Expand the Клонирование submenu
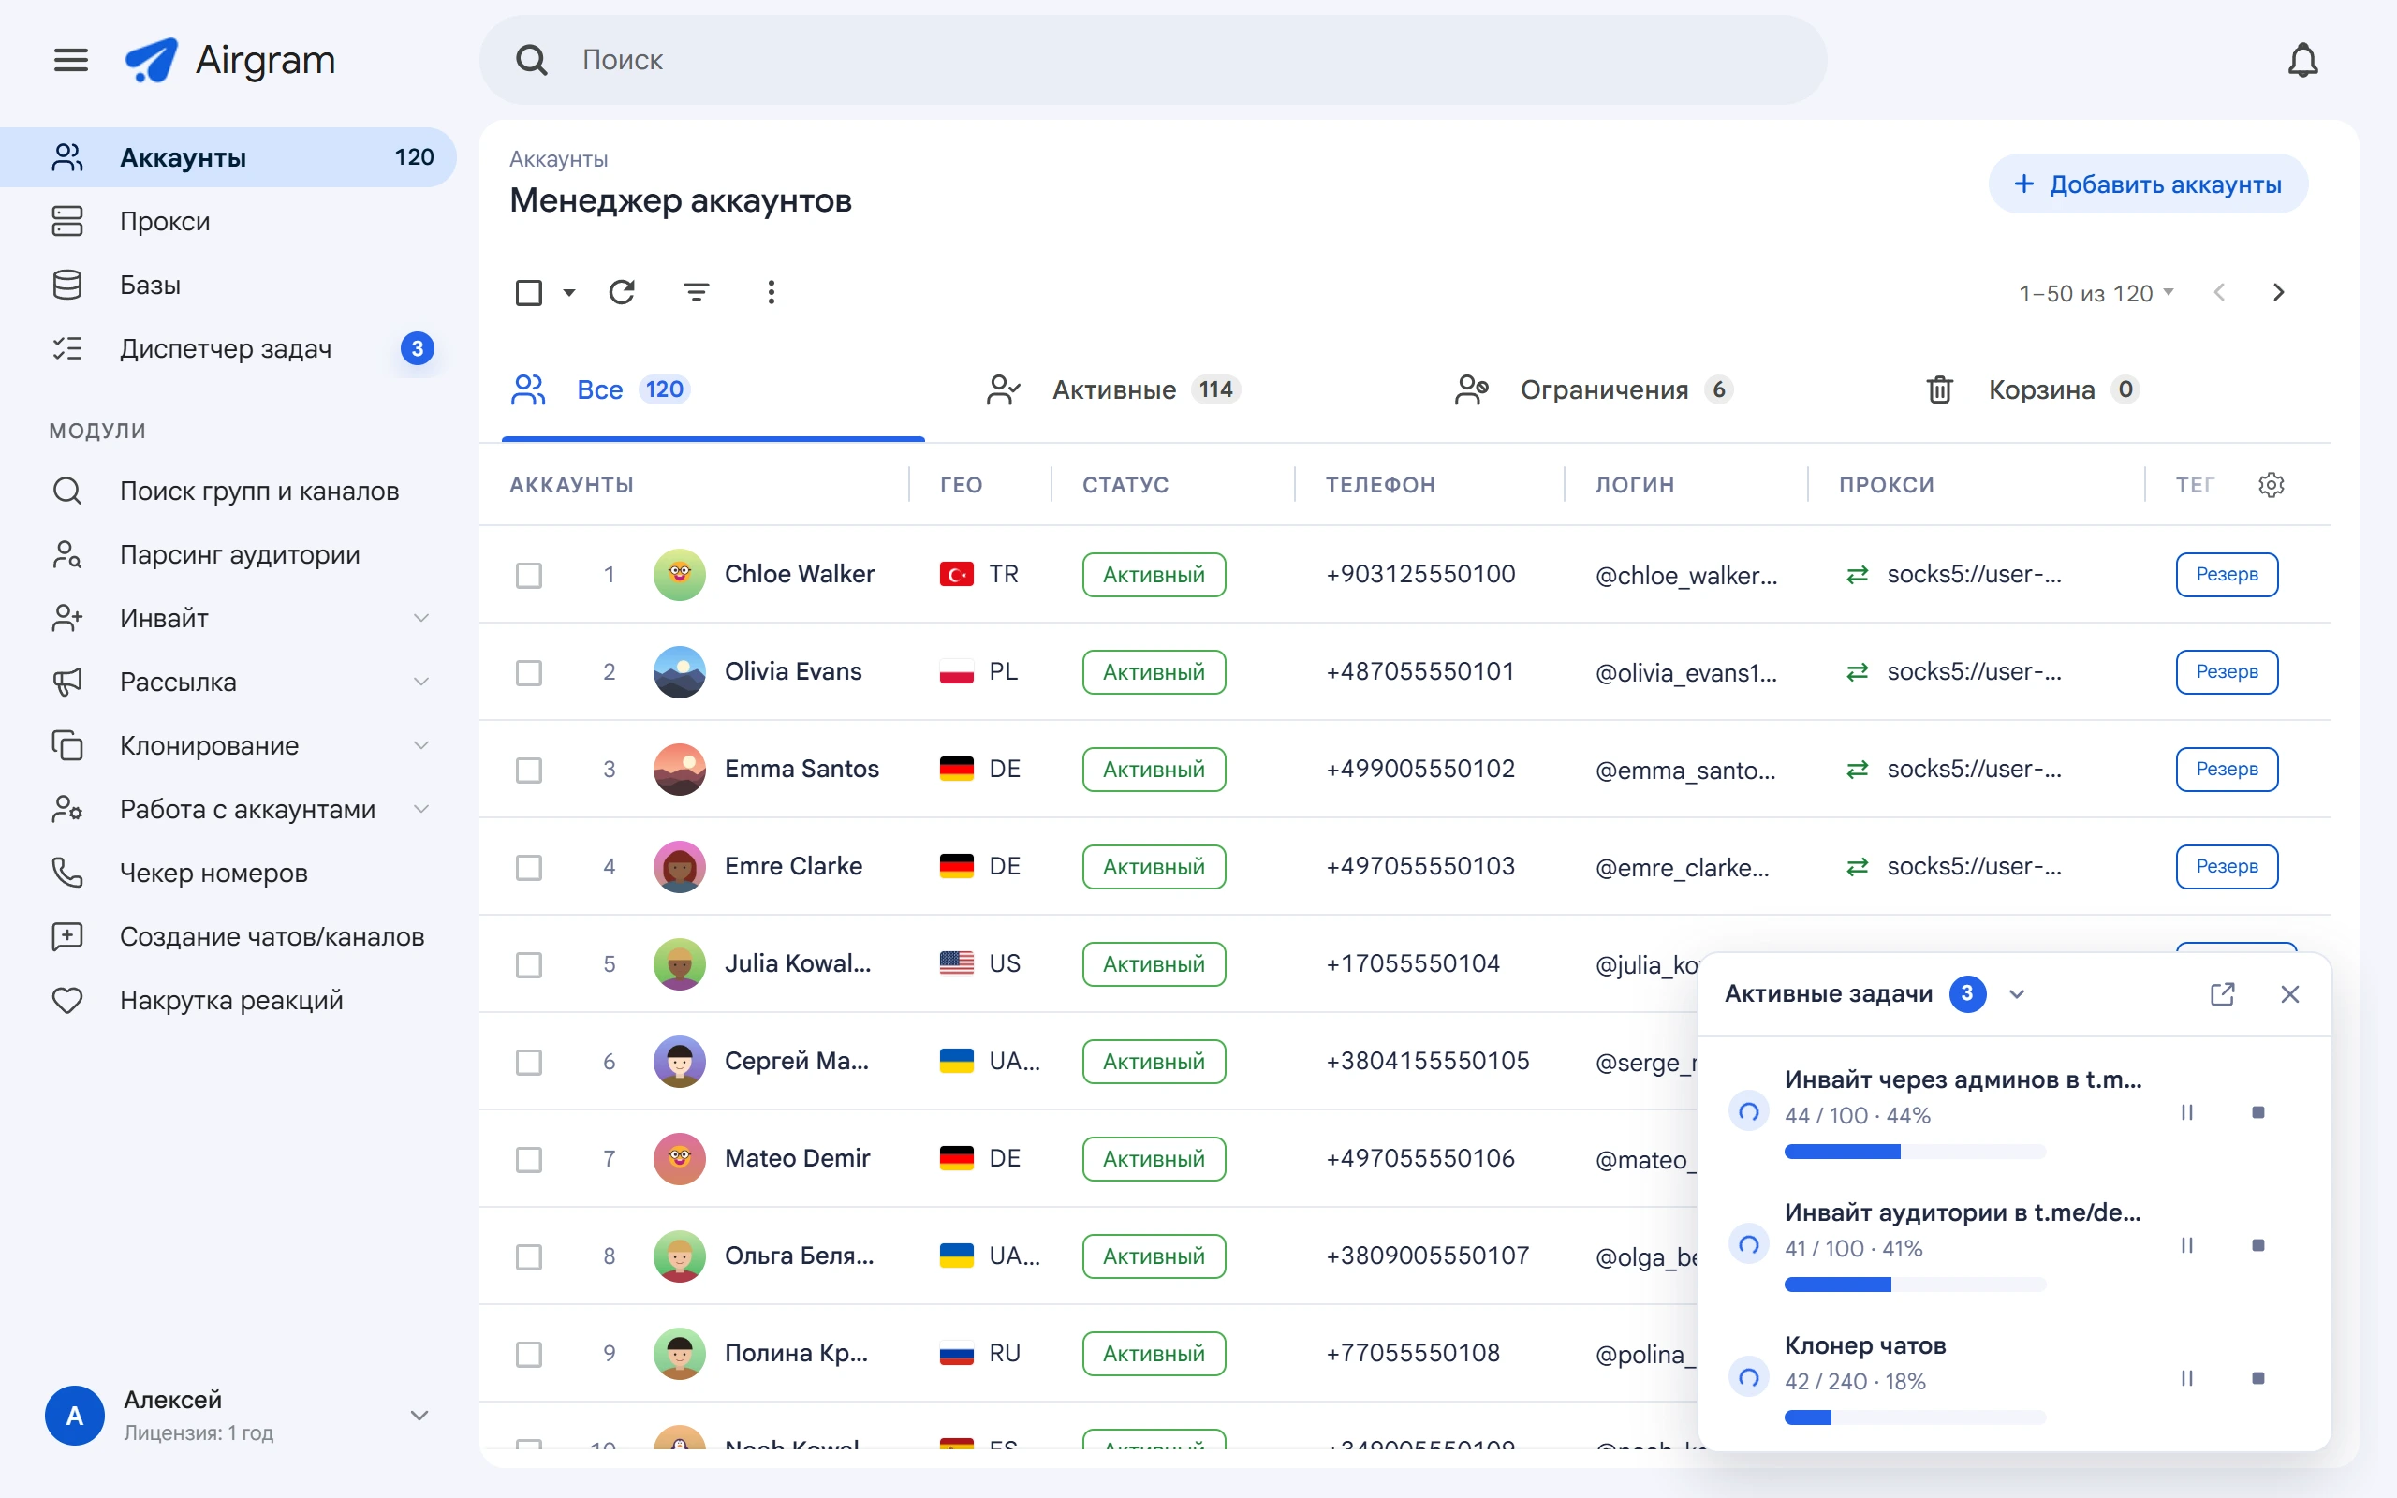 pos(421,745)
